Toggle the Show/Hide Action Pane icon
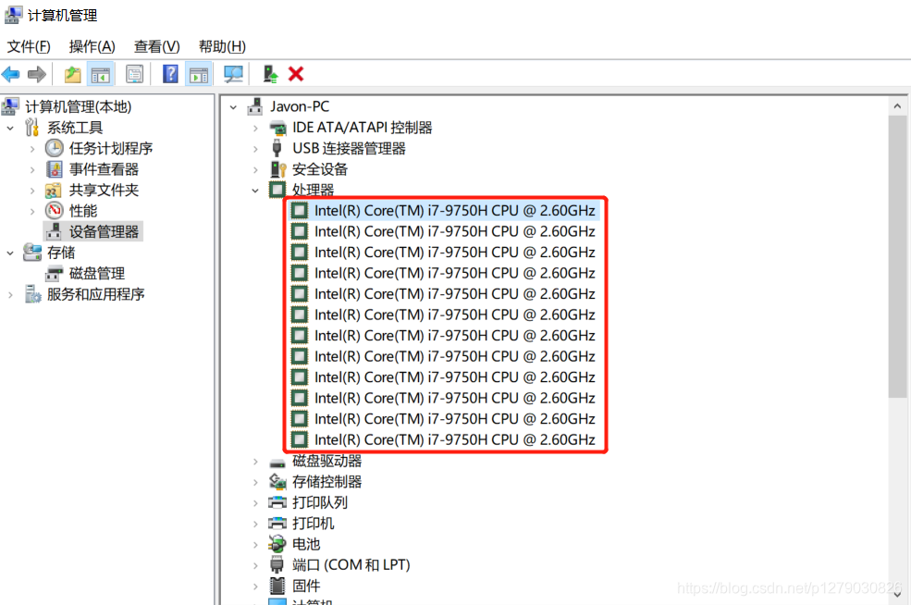Screen dimensions: 911x605 tap(199, 74)
